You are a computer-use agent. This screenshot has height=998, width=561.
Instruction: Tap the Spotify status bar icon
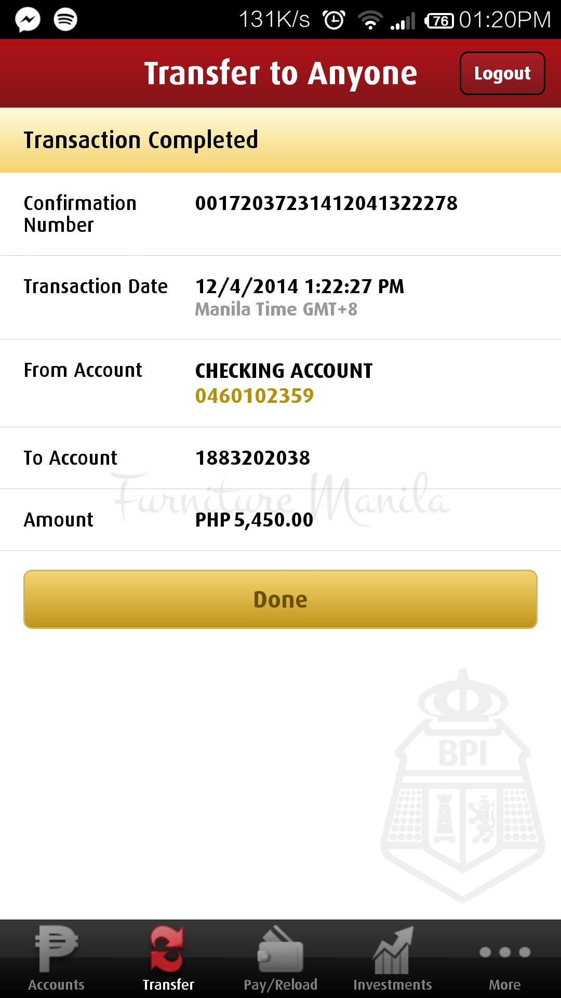65,20
